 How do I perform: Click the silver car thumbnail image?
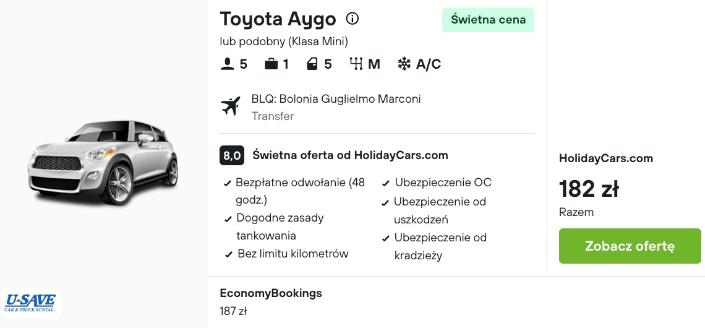pyautogui.click(x=103, y=162)
